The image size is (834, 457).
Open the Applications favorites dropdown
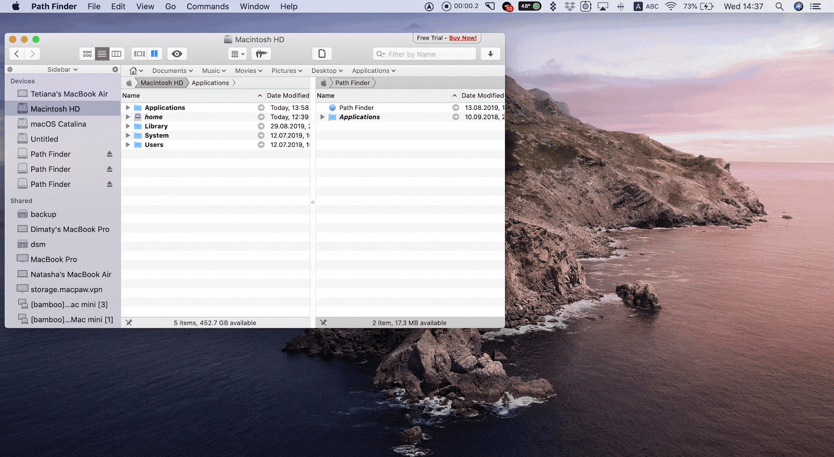(374, 71)
